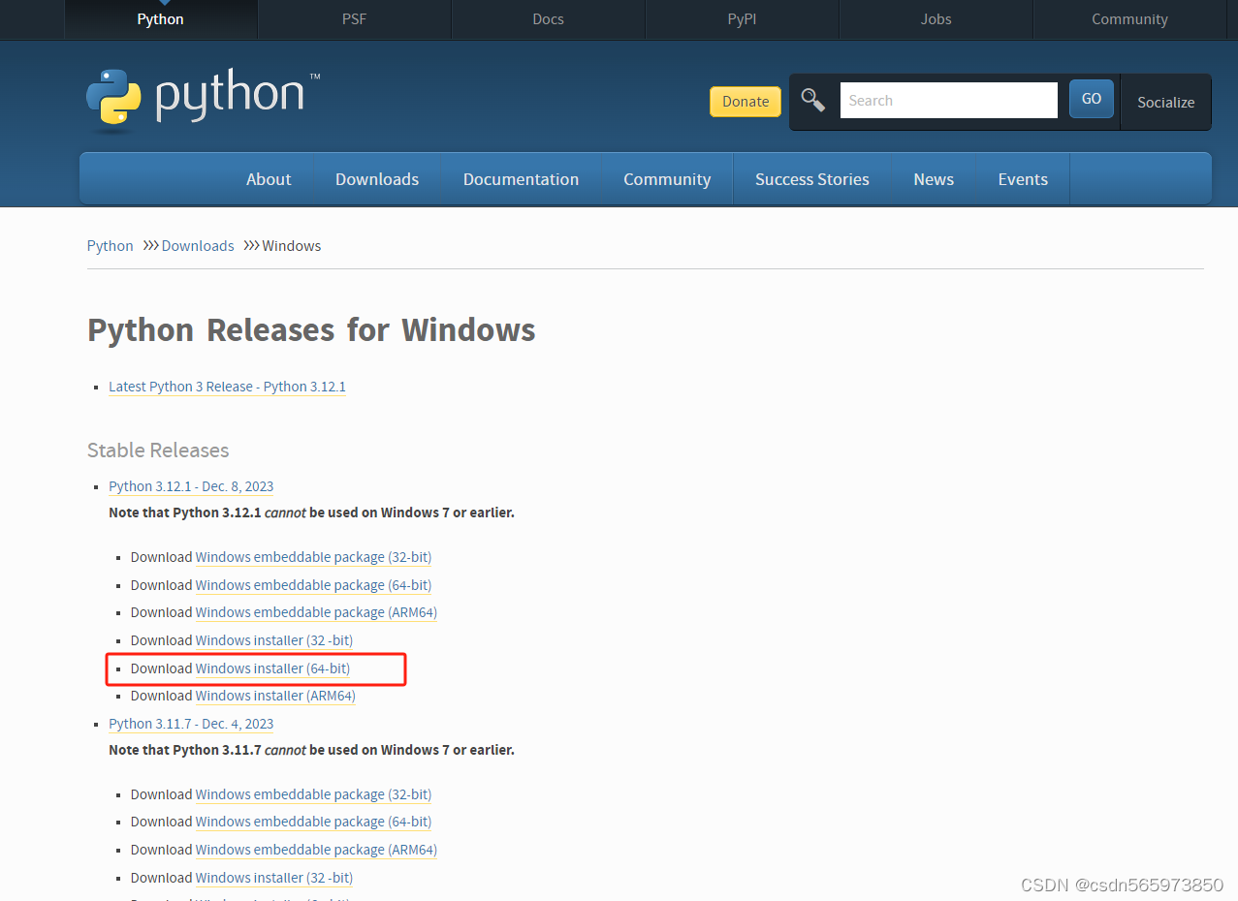Screen dimensions: 1238x901
Task: Click the Python Releases for Windows heading
Action: [x=311, y=330]
